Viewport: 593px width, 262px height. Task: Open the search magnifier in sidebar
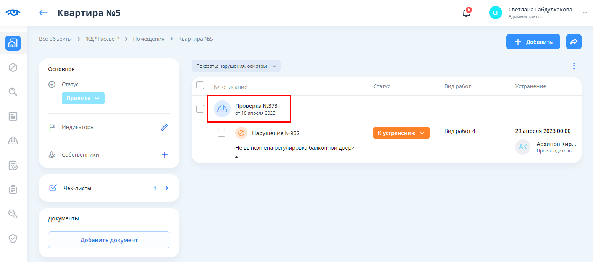(13, 92)
